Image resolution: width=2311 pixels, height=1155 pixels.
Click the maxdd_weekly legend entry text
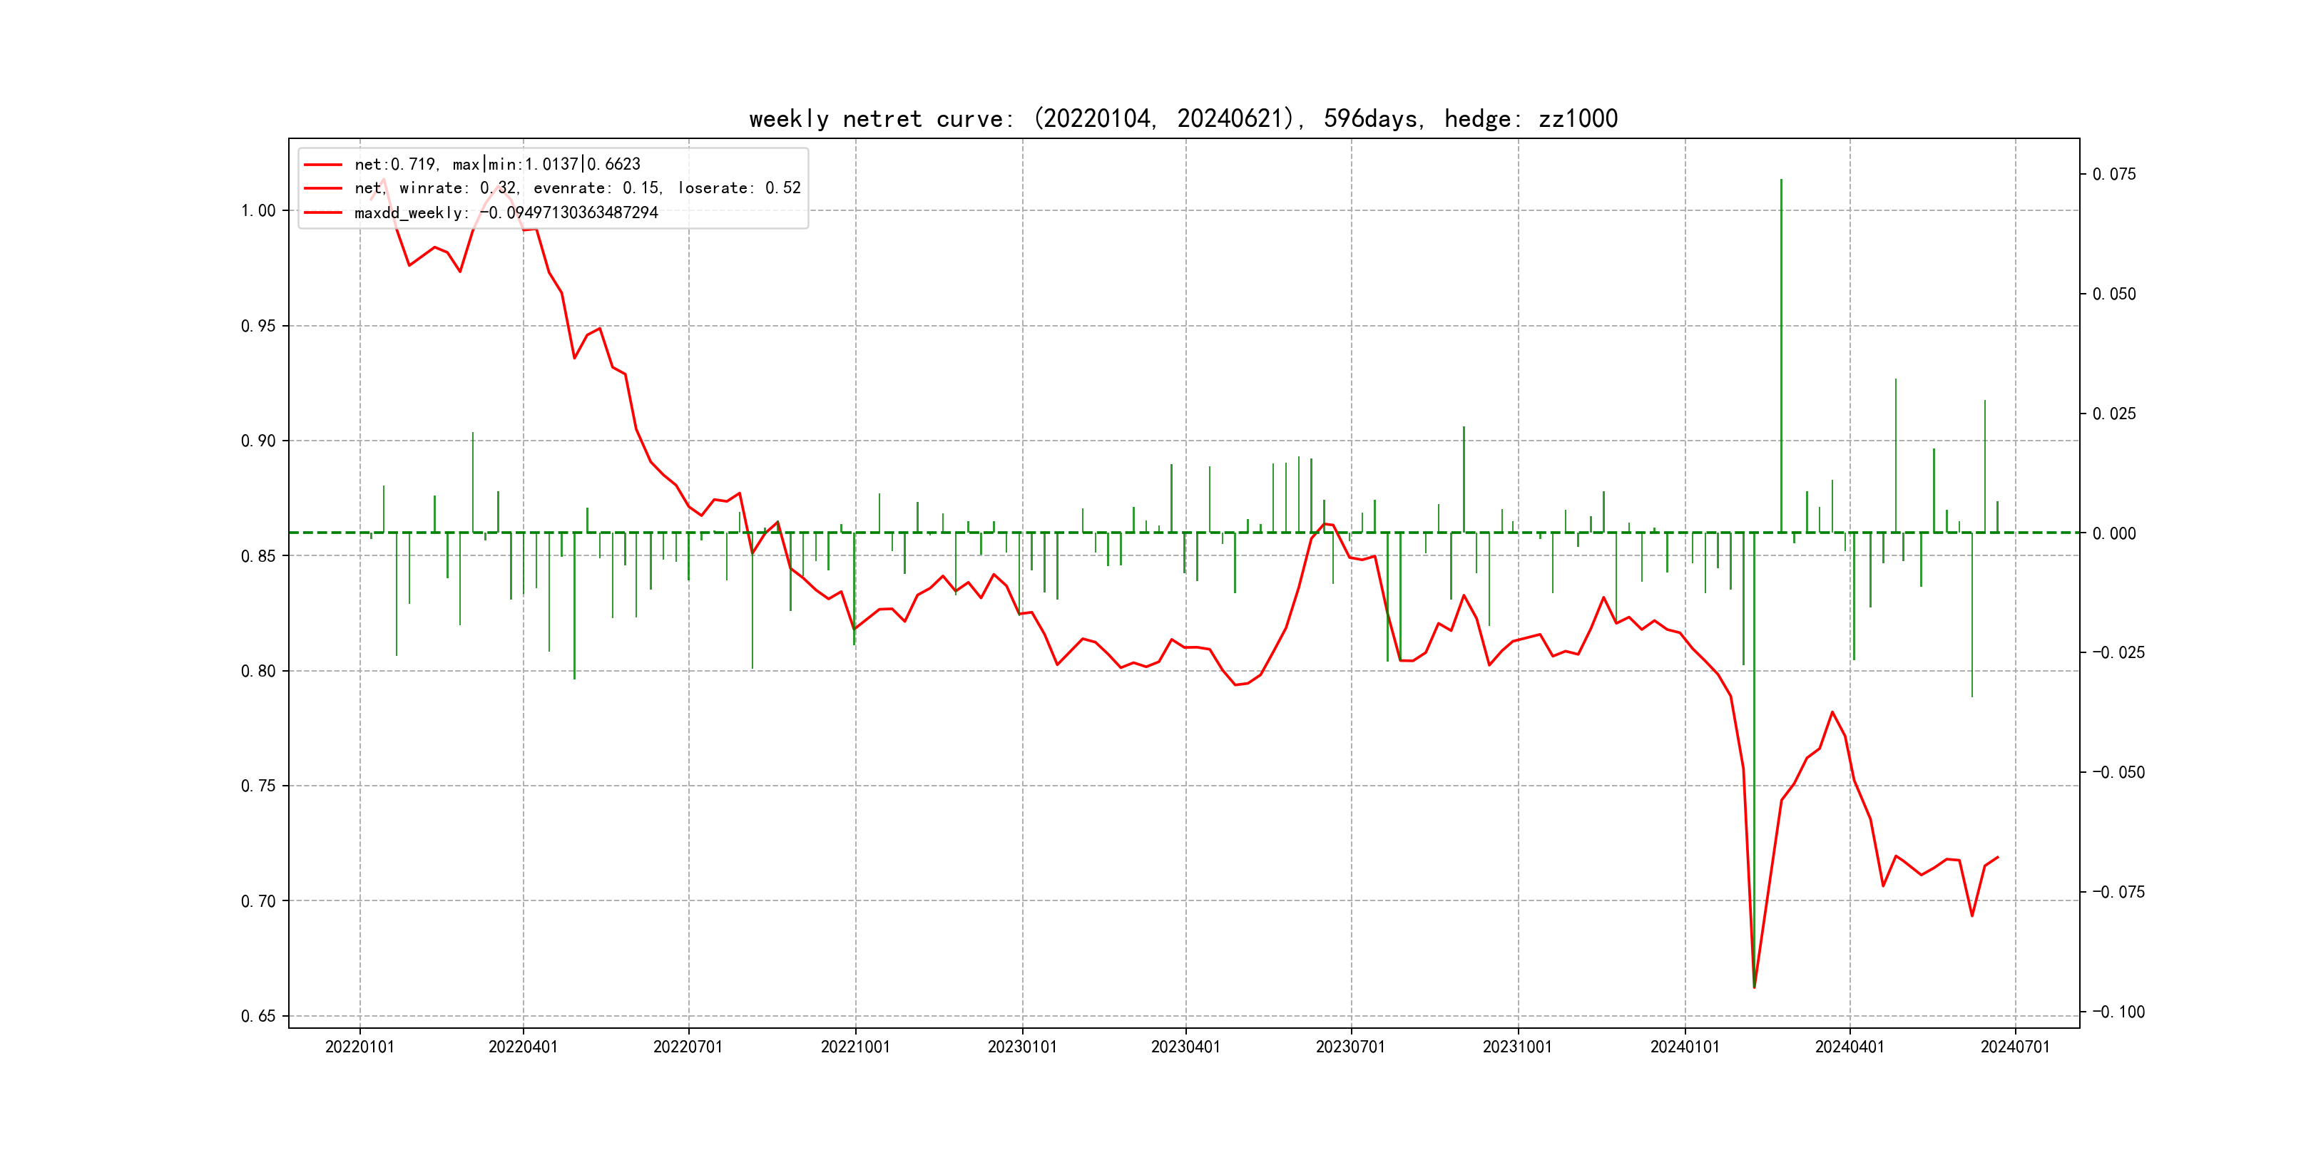click(506, 213)
